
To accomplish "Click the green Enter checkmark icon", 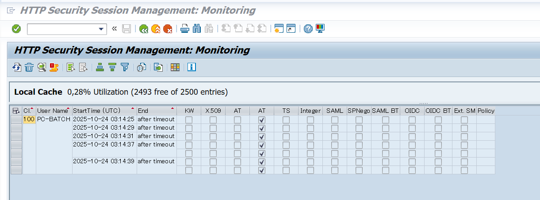I will click(x=16, y=29).
